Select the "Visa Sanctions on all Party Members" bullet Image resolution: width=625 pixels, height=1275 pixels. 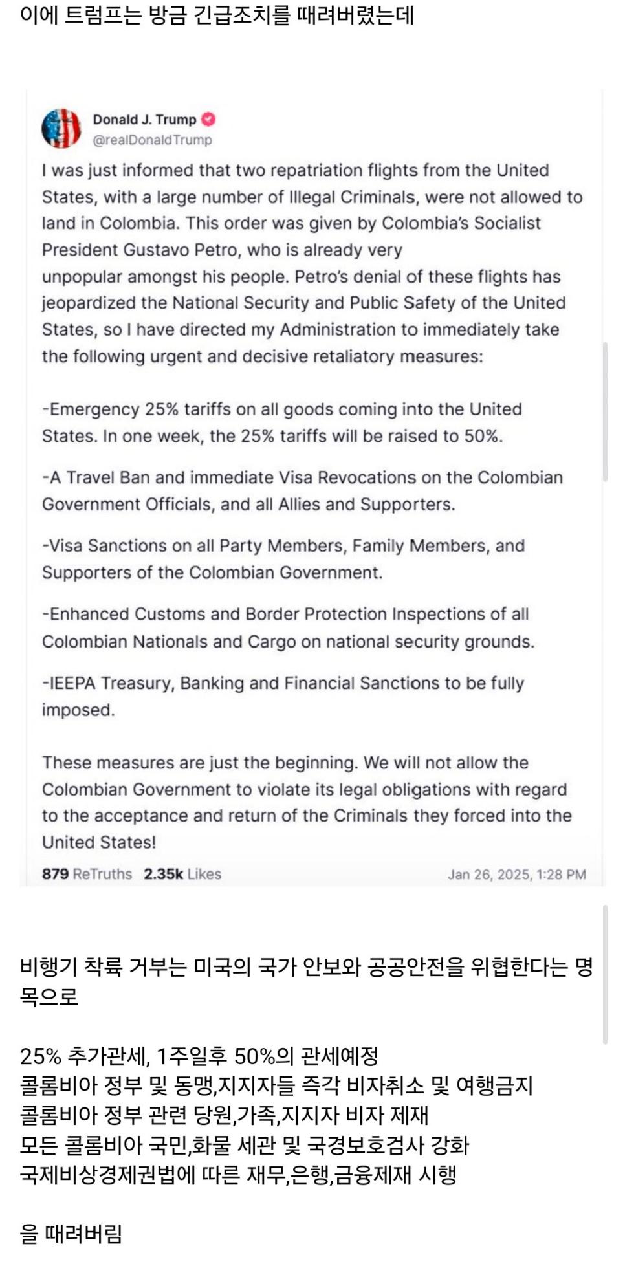point(283,559)
